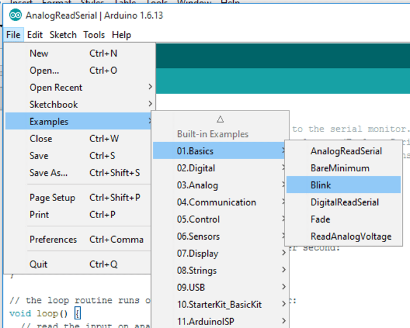Expand the 03.Analog examples category
Screen dimensions: 410x328
tap(220, 185)
